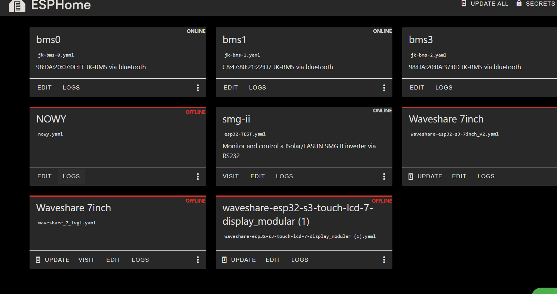This screenshot has width=557, height=294.
Task: Open three-dot menu on bms0 card
Action: point(198,88)
